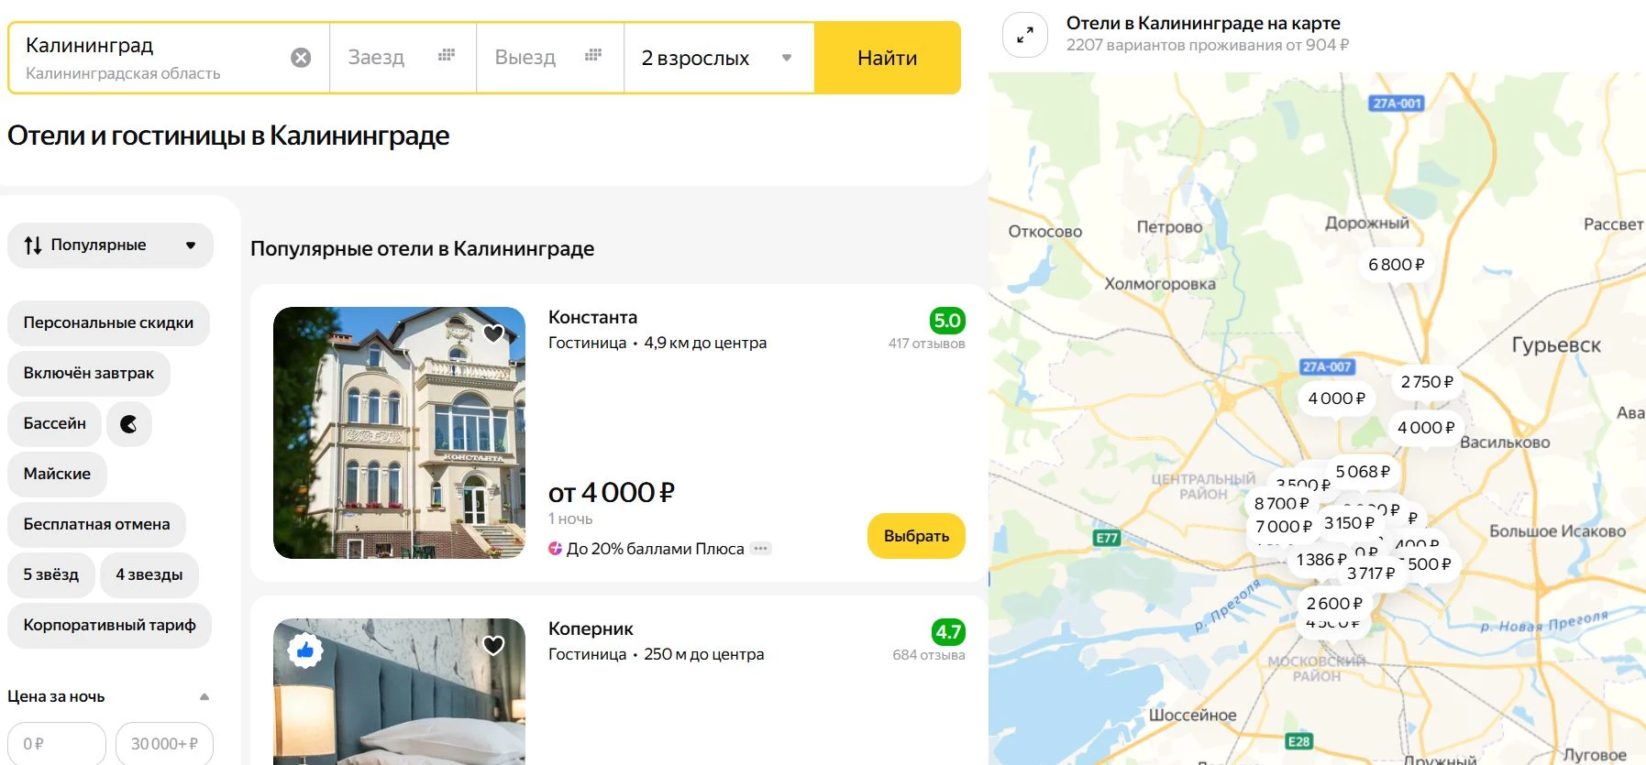Expand the map to fullscreen

tap(1025, 35)
